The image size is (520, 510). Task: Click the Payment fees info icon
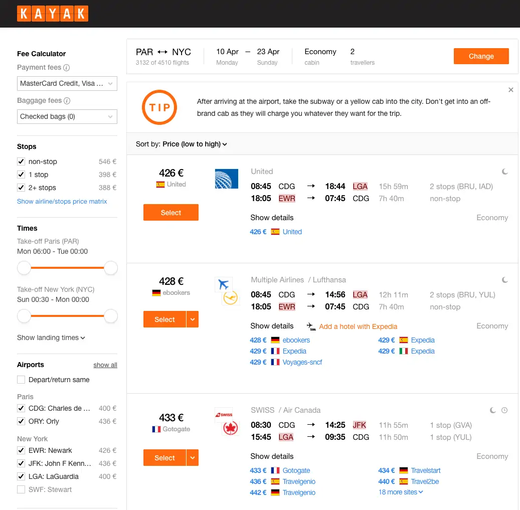[x=67, y=68]
